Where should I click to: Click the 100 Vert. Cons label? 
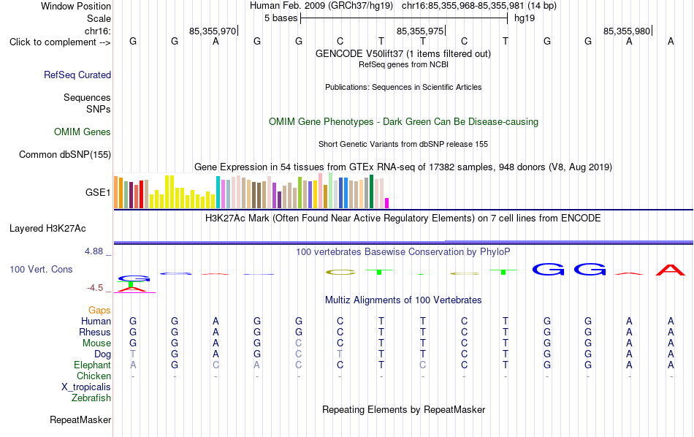[41, 269]
